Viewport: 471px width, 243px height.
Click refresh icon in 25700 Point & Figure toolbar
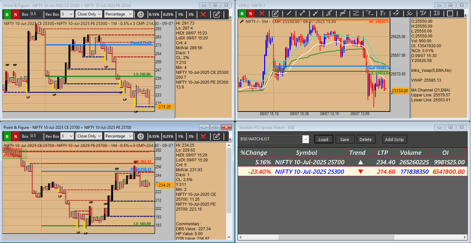click(x=141, y=136)
